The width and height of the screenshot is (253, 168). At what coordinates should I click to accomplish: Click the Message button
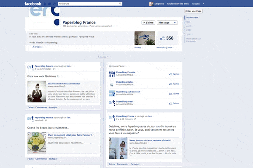click(x=164, y=23)
